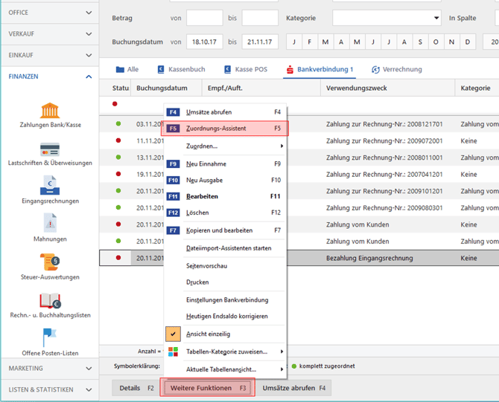The height and width of the screenshot is (402, 499).
Task: Click the Details F2 button
Action: pyautogui.click(x=136, y=388)
